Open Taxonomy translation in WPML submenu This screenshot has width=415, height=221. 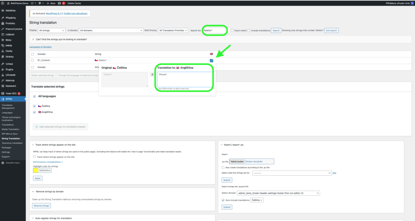coord(12,143)
